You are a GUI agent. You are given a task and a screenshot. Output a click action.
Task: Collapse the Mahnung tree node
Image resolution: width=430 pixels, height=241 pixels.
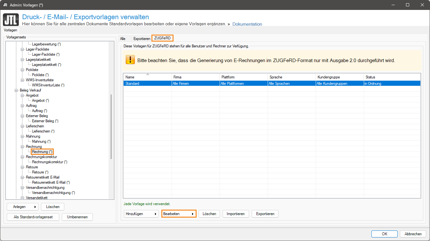click(x=22, y=136)
